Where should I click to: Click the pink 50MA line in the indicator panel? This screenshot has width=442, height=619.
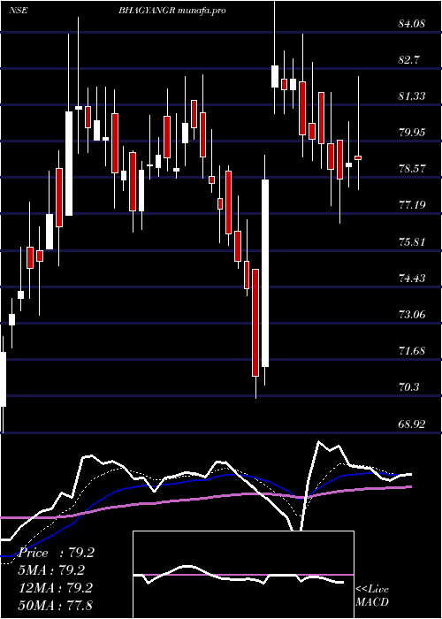point(205,498)
